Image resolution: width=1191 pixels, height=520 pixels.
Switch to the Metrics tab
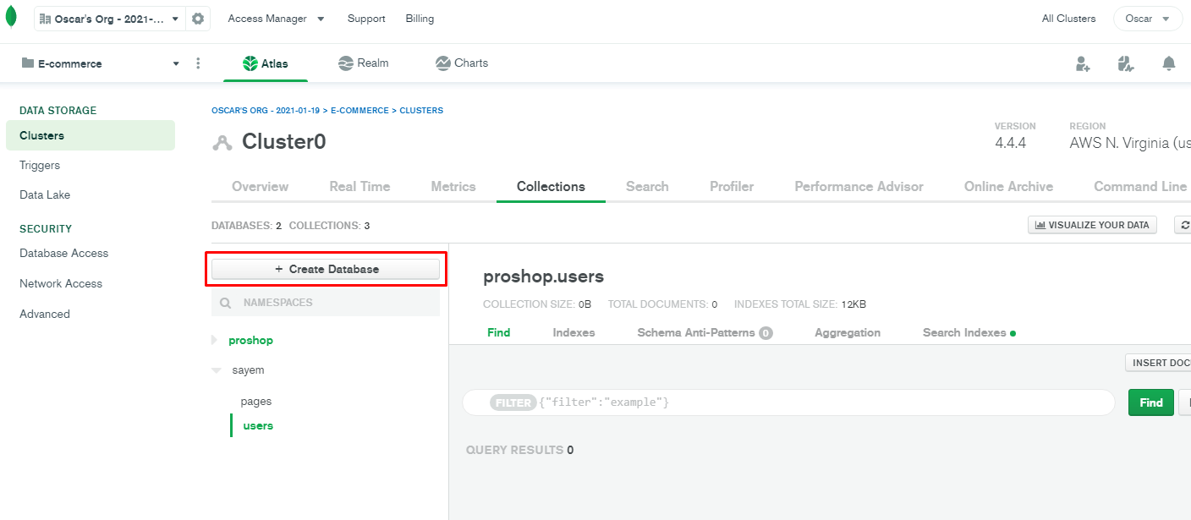click(453, 186)
